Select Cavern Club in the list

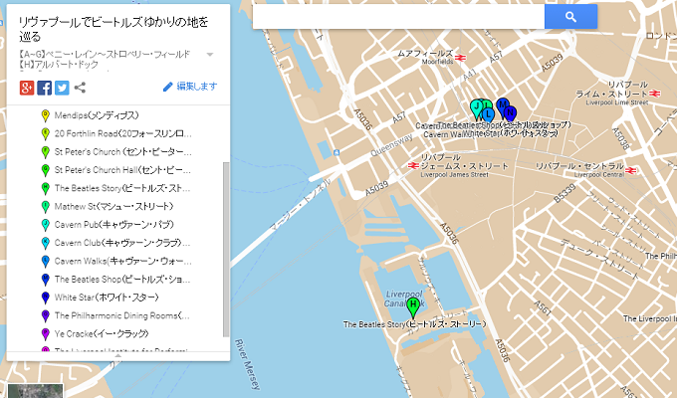pyautogui.click(x=108, y=242)
